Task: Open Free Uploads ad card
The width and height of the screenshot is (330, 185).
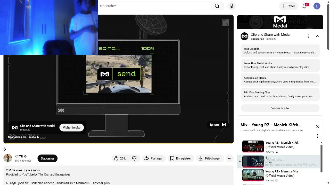Action: click(x=280, y=51)
